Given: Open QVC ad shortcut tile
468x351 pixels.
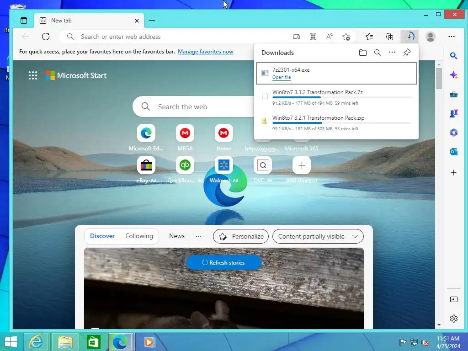Looking at the screenshot, I should (263, 165).
